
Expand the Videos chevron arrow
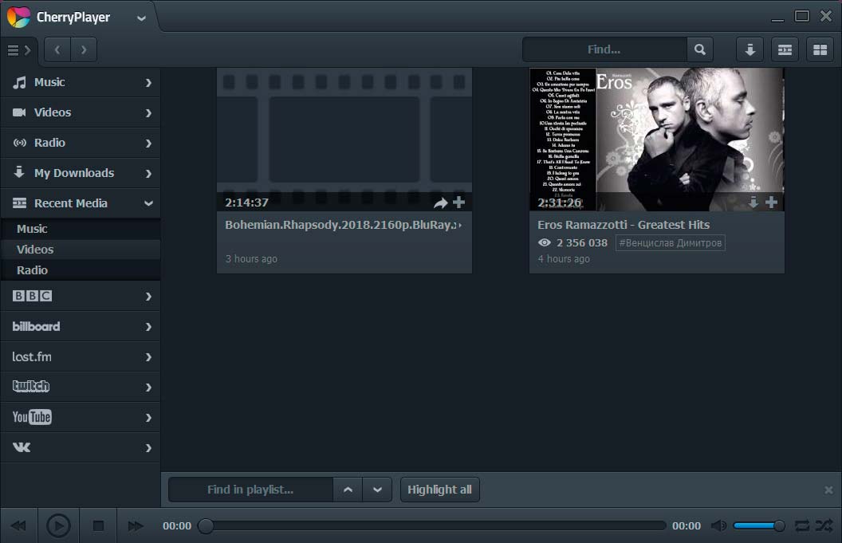149,112
